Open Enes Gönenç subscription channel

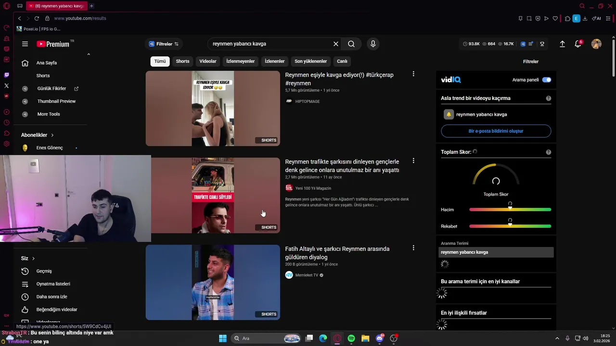[x=50, y=148]
